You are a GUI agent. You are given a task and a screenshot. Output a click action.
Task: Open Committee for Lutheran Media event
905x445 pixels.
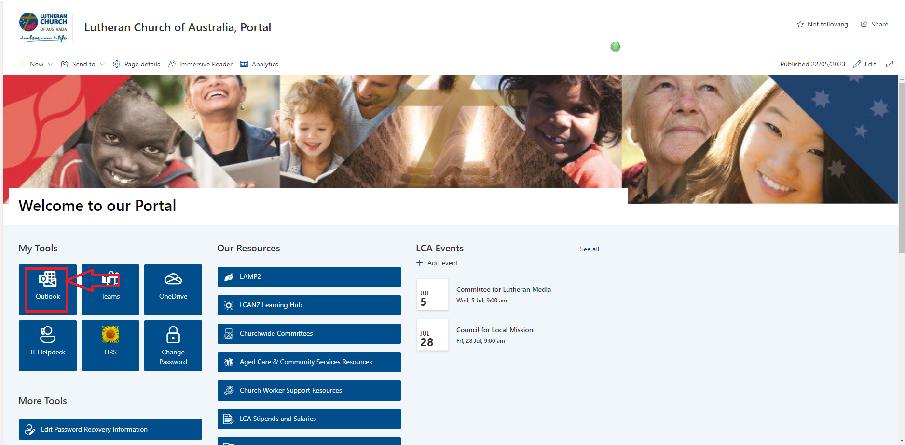click(x=504, y=289)
